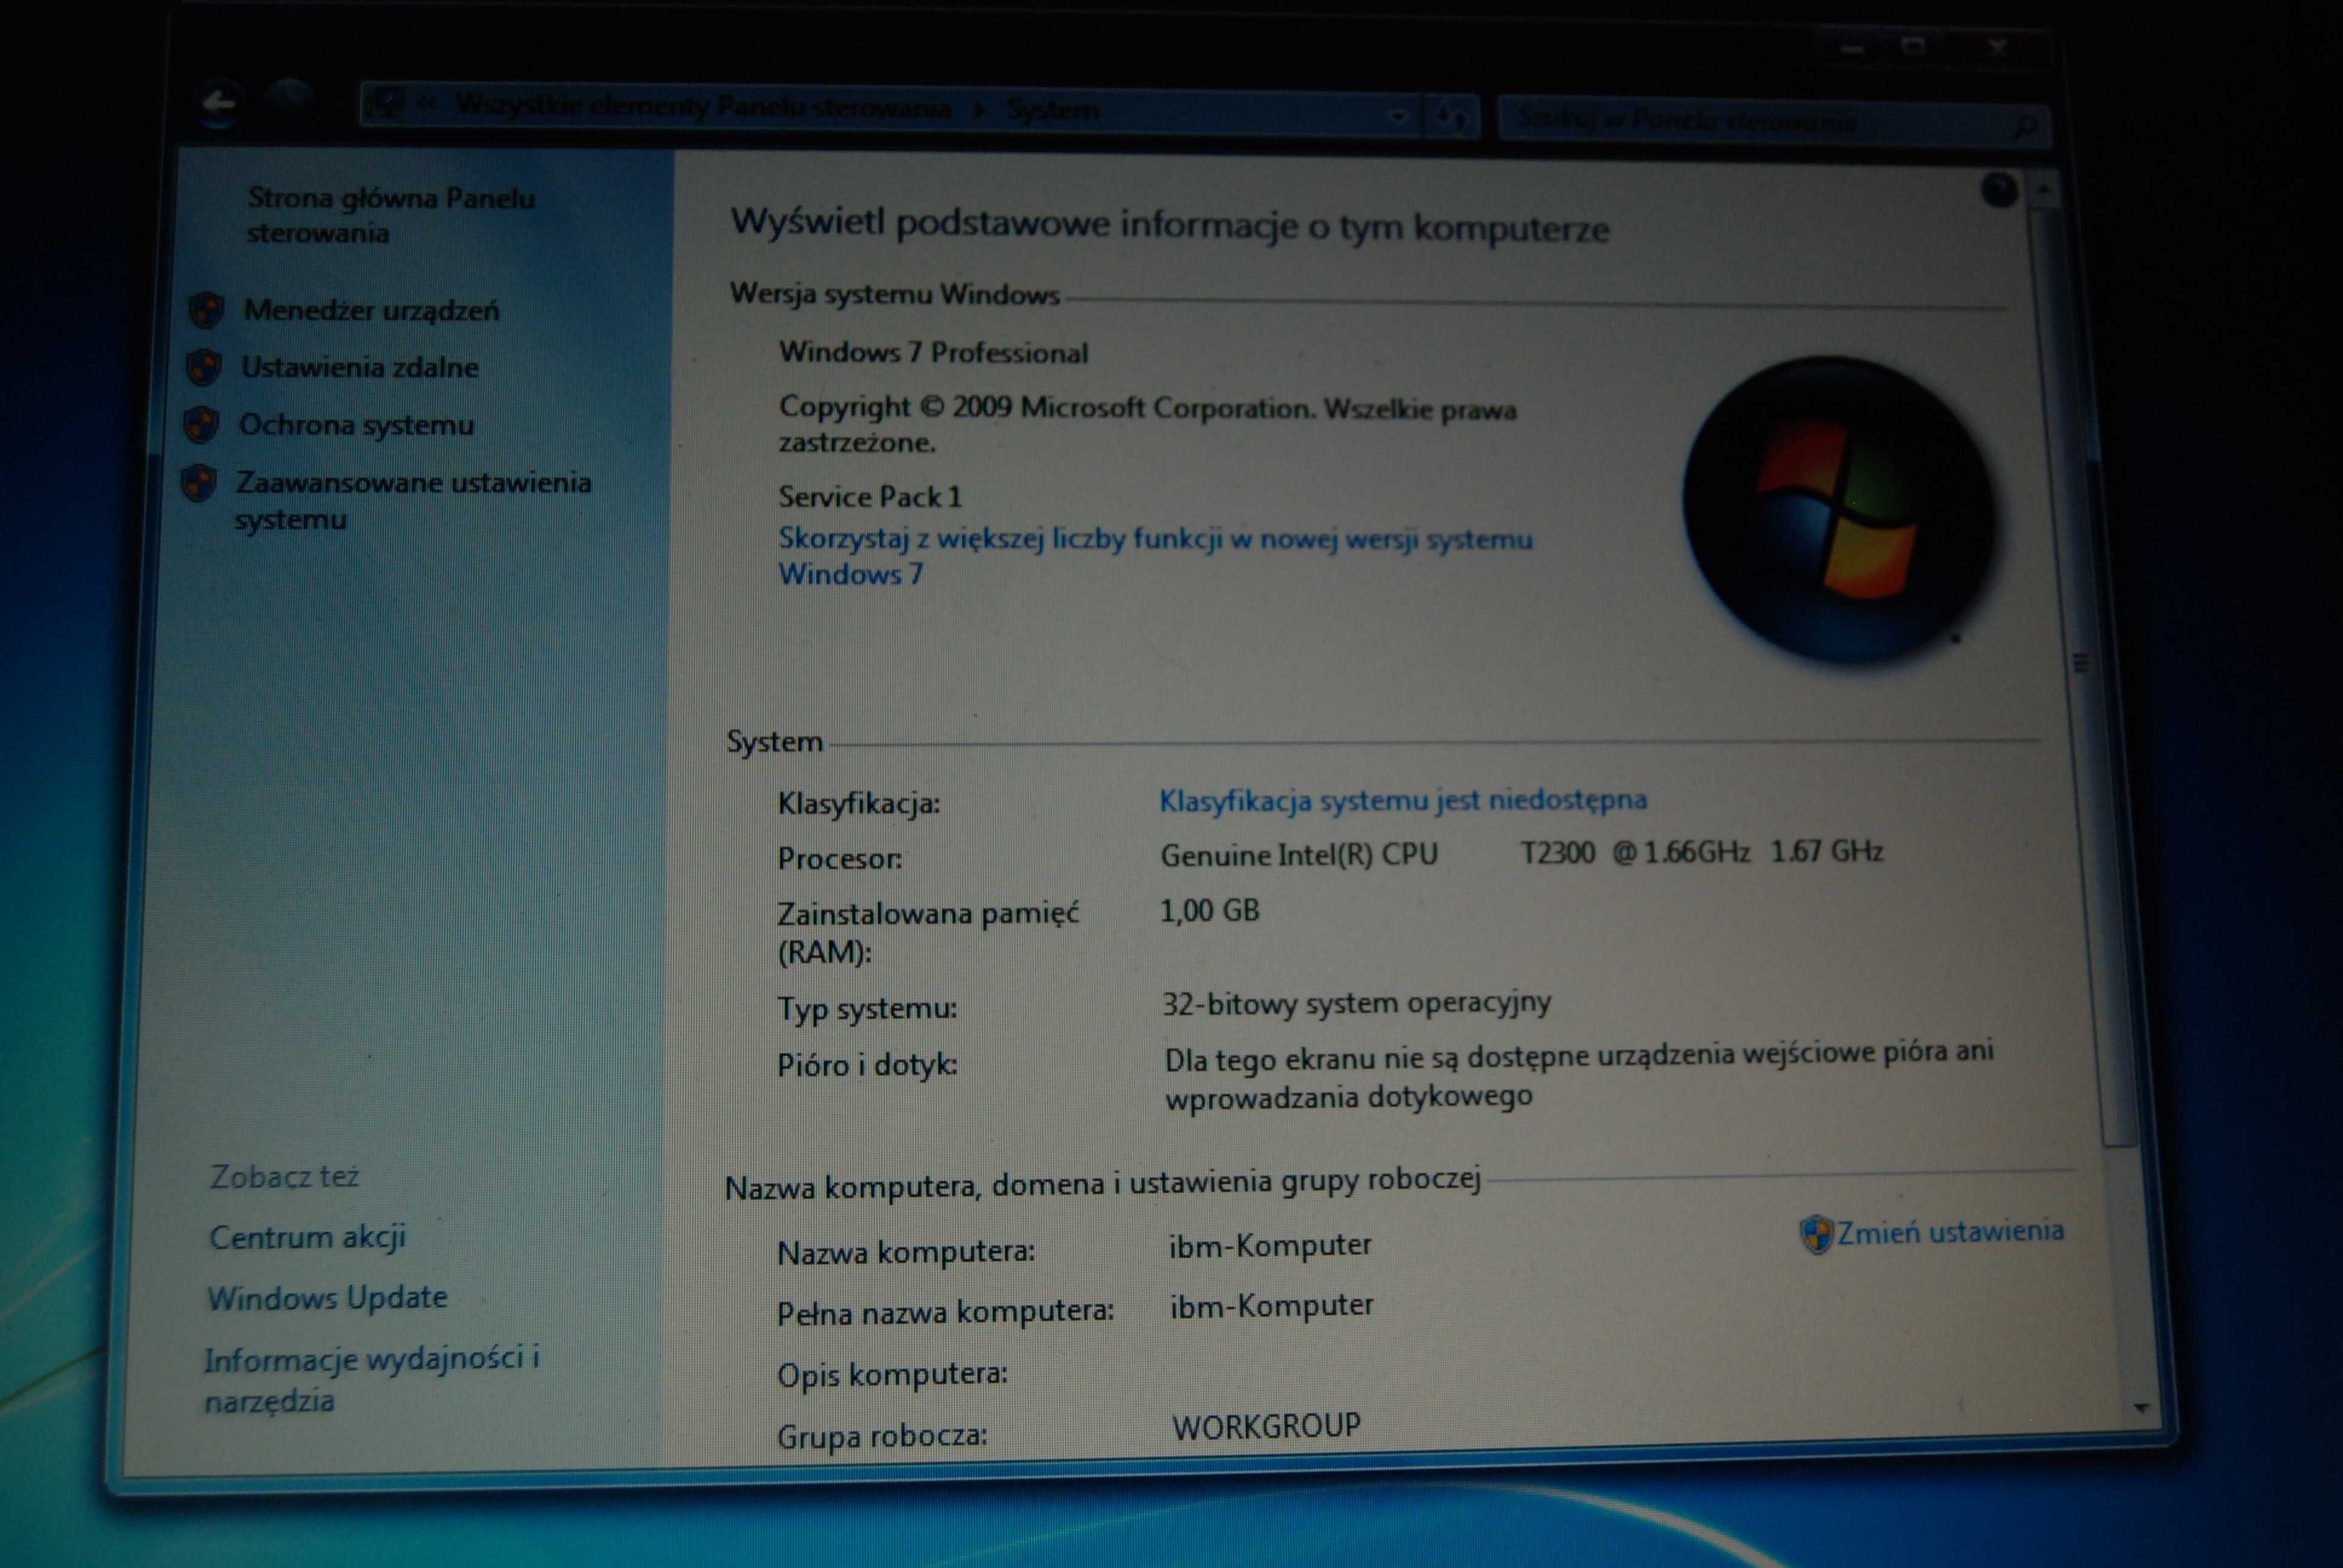Click the Zobacz też heading
2343x1568 pixels.
point(284,1176)
